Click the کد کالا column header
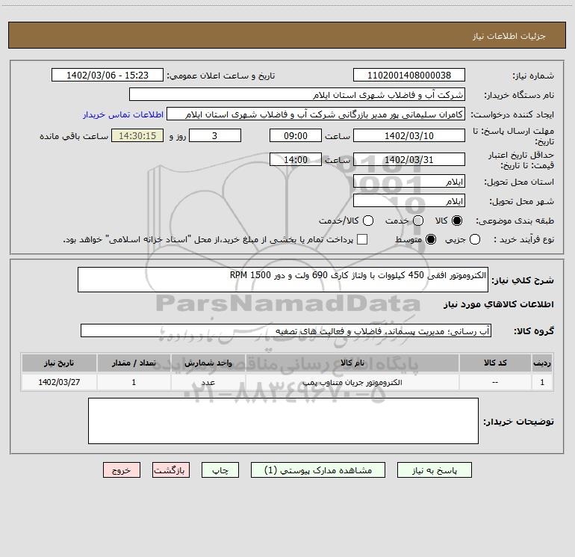Image resolution: width=575 pixels, height=557 pixels. 495,363
